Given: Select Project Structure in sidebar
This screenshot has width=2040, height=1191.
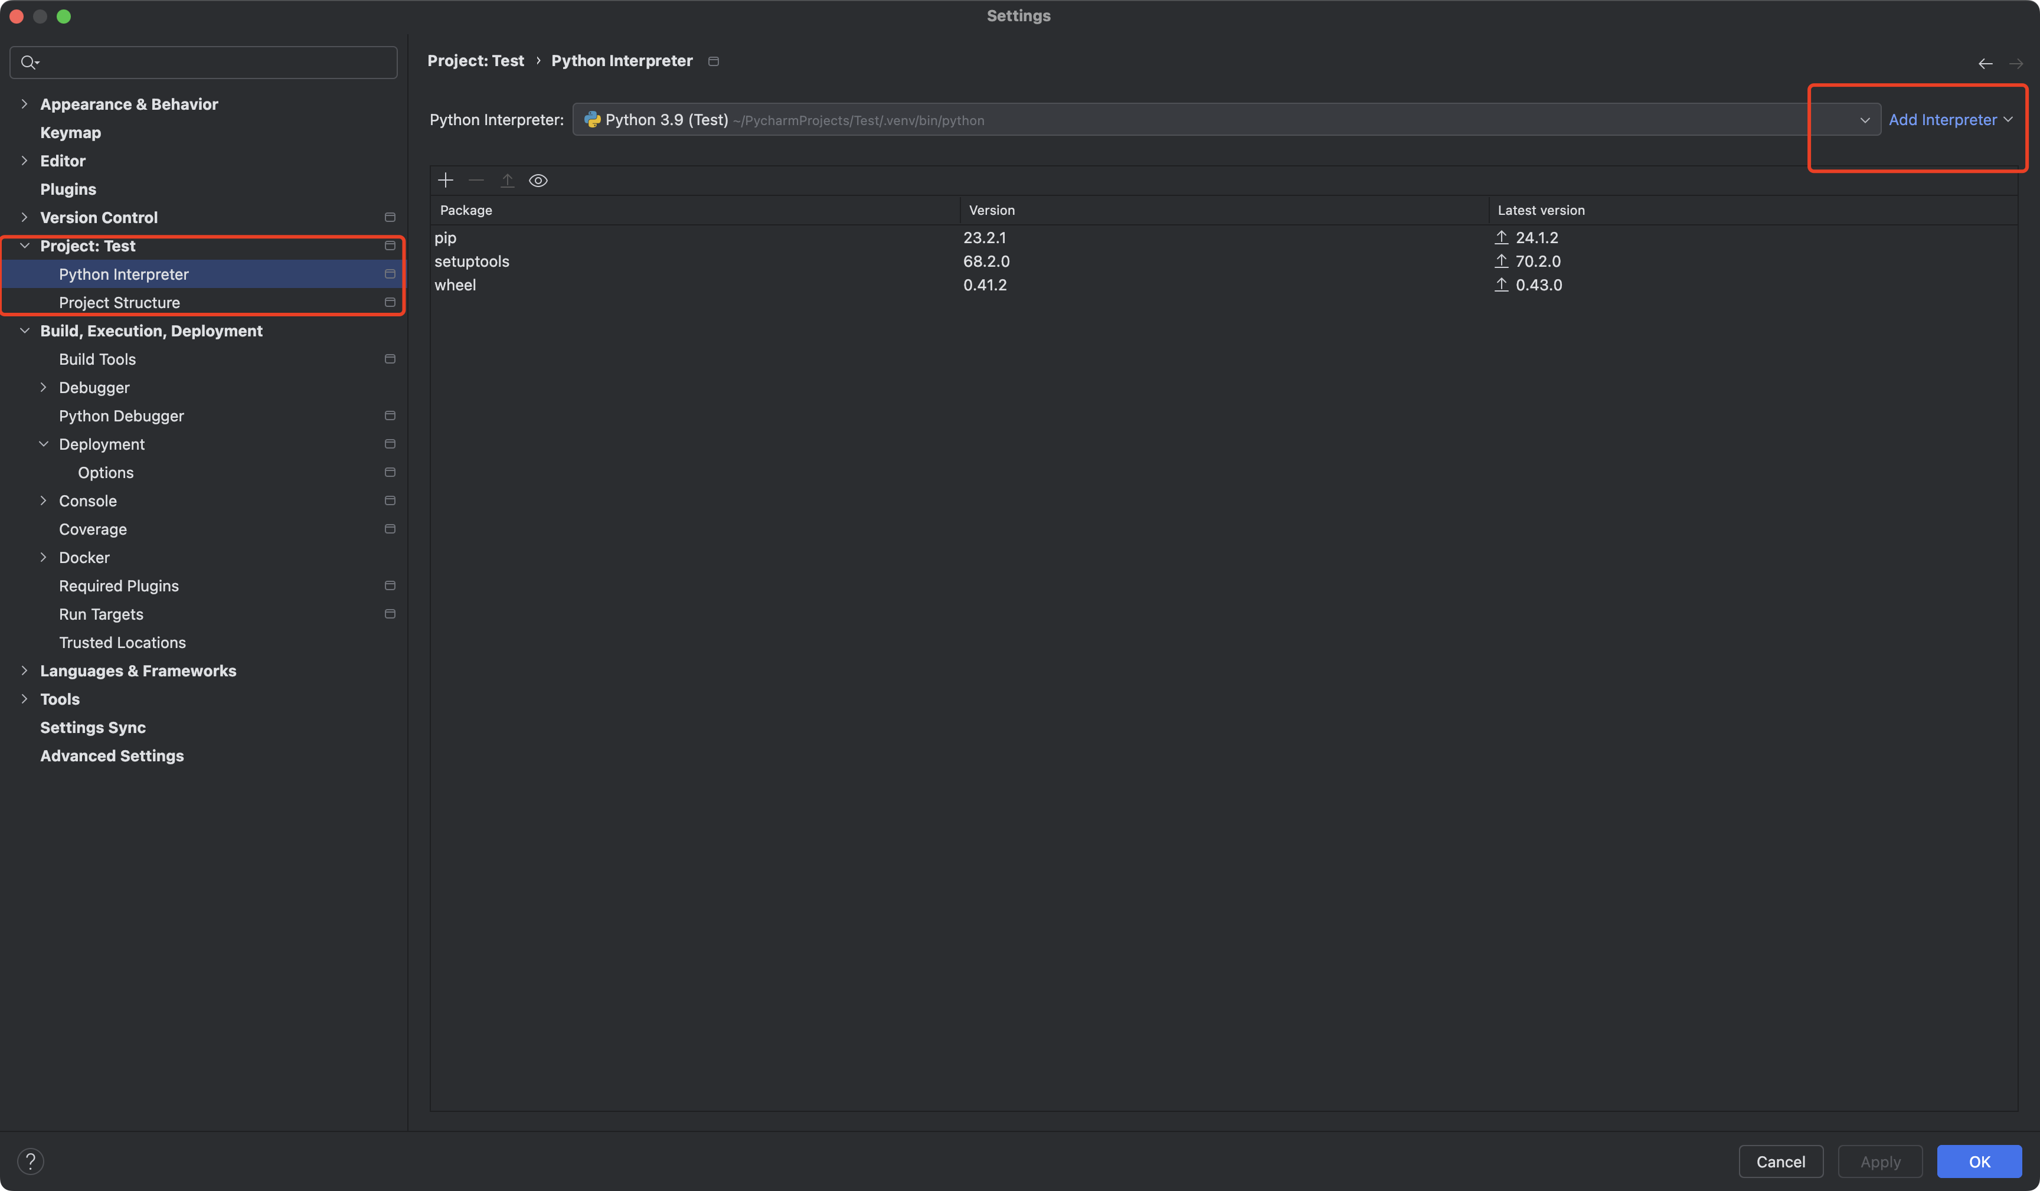Looking at the screenshot, I should (120, 302).
